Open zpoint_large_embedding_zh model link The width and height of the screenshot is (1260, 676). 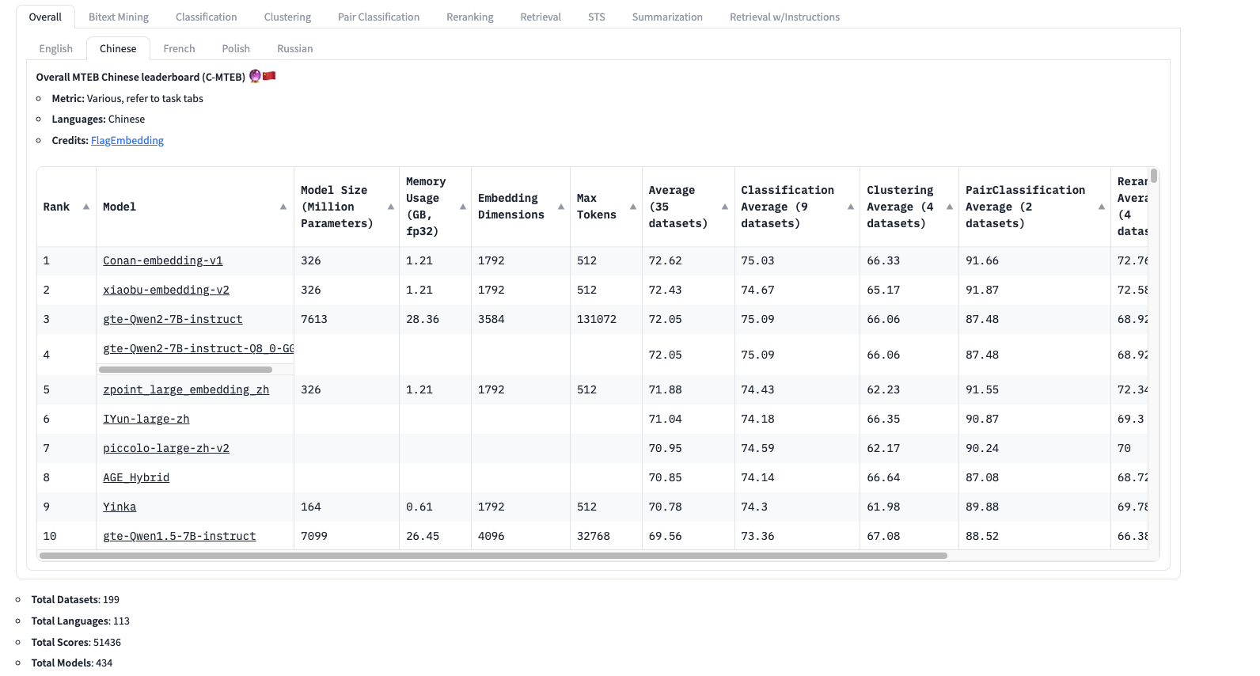(x=186, y=389)
